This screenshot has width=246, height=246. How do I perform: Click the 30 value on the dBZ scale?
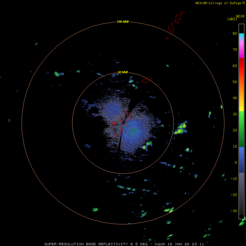(235, 114)
